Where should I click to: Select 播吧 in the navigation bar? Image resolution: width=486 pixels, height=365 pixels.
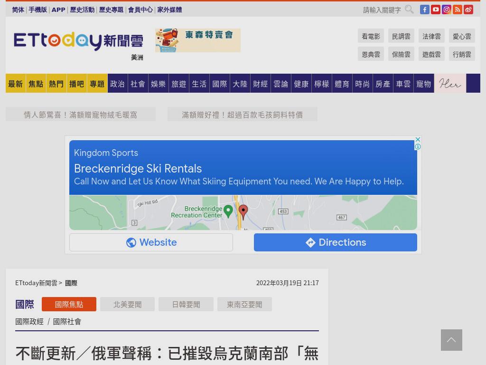click(77, 83)
